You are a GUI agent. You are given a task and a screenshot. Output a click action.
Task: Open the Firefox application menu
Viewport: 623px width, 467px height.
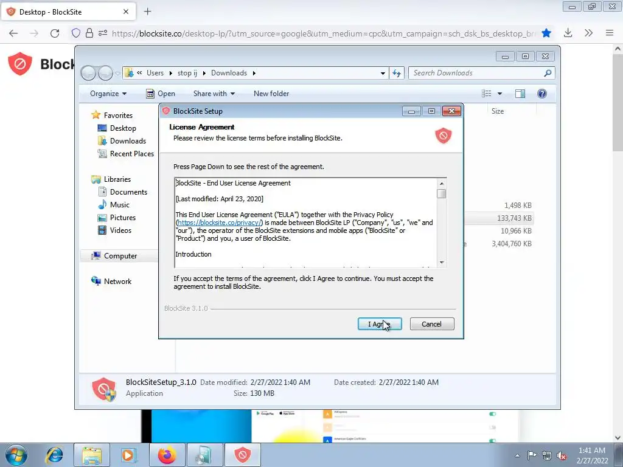610,33
